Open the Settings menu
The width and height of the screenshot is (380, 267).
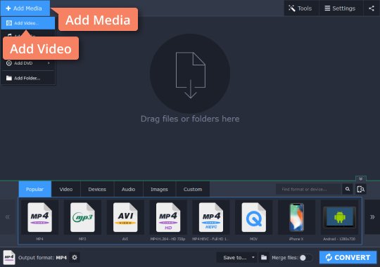click(341, 8)
